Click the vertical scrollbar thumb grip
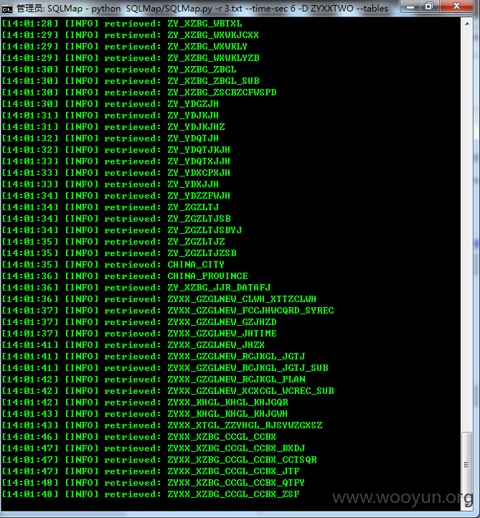This screenshot has width=480, height=518. pos(466,465)
